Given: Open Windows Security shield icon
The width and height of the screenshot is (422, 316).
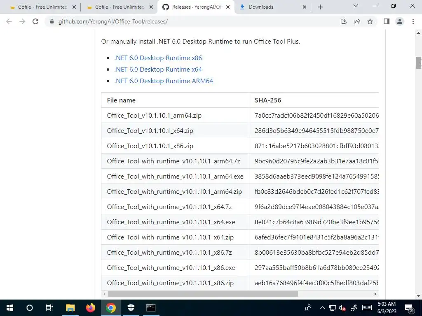Looking at the screenshot, I should 131,308.
